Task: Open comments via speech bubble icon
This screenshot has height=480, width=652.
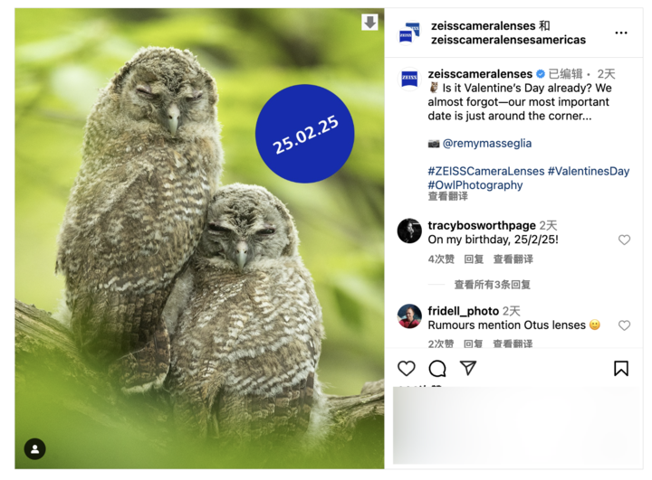Action: click(437, 368)
